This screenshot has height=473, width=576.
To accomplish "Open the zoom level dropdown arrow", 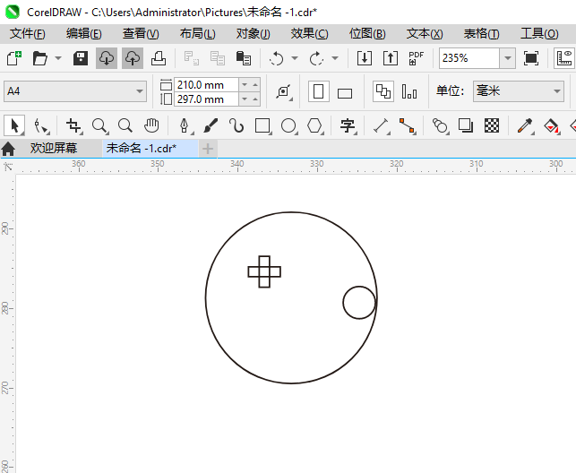I will (x=508, y=58).
